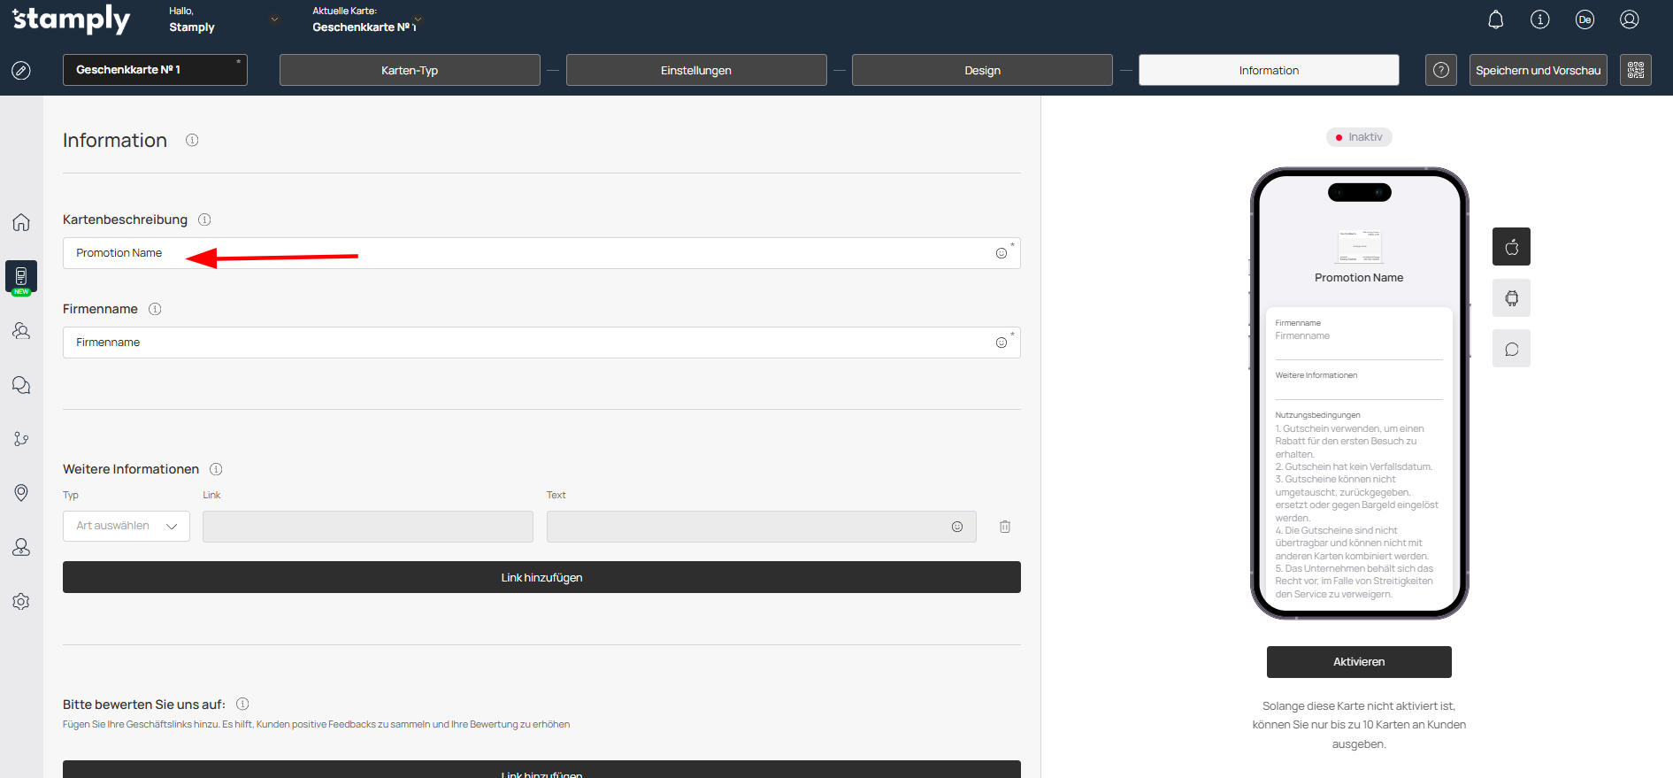
Task: Switch preview to Android device
Action: 1511,298
